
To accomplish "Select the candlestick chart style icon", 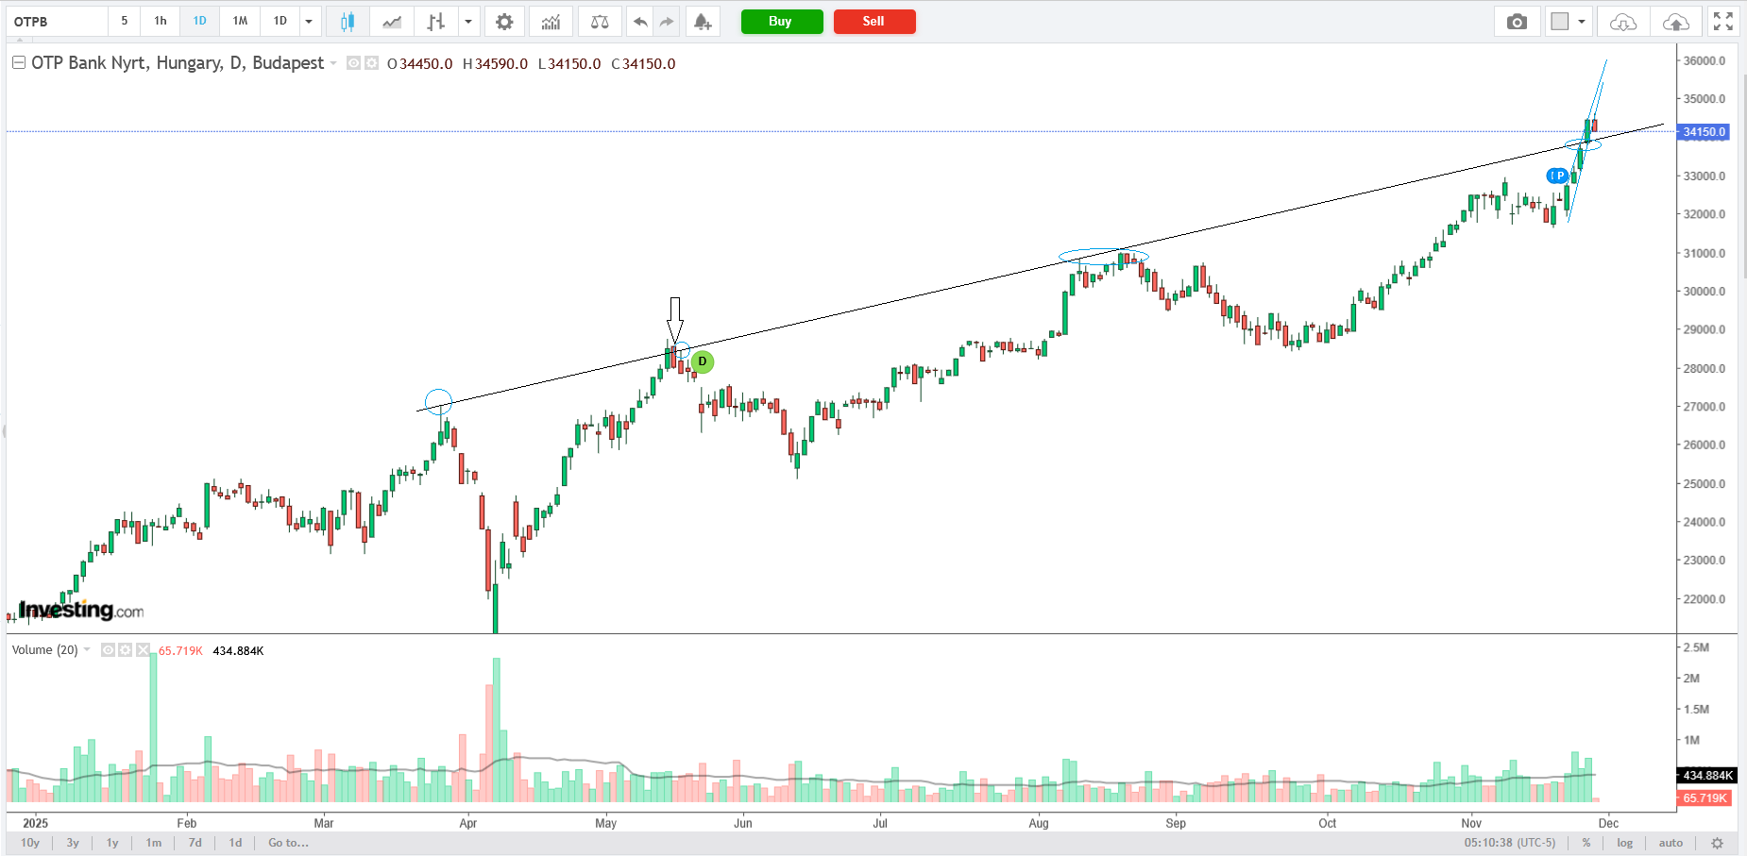I will pos(348,22).
